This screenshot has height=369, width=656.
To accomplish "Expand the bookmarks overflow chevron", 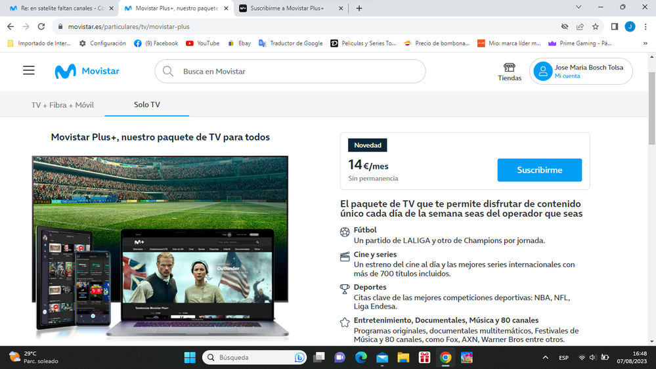I will (x=645, y=43).
